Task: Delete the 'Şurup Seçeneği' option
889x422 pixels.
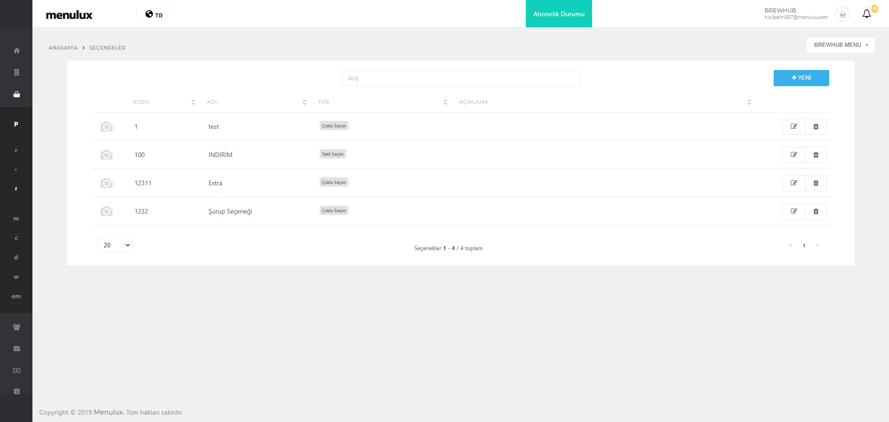Action: pos(816,211)
